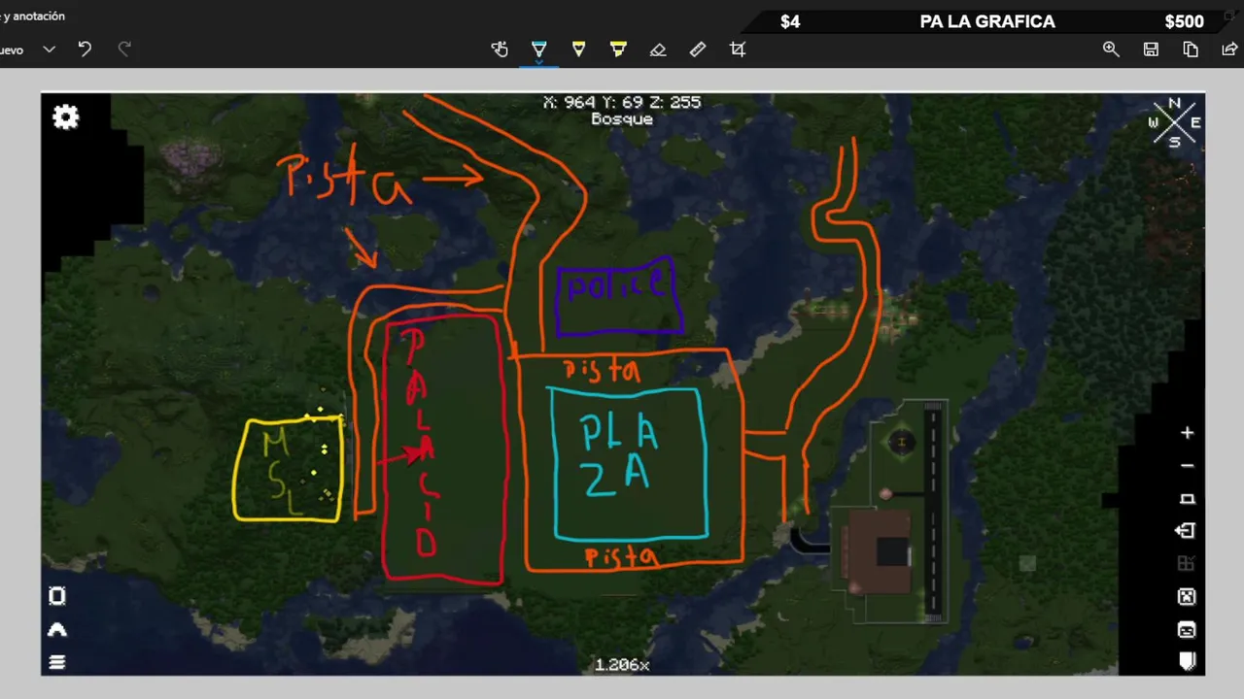Undo the last annotation stroke
The image size is (1244, 699).
(x=85, y=50)
